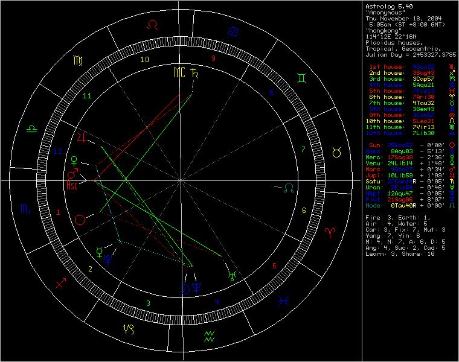Click the Neptune trident glyph in the chart
Image resolution: width=459 pixels, height=362 pixels.
[196, 288]
